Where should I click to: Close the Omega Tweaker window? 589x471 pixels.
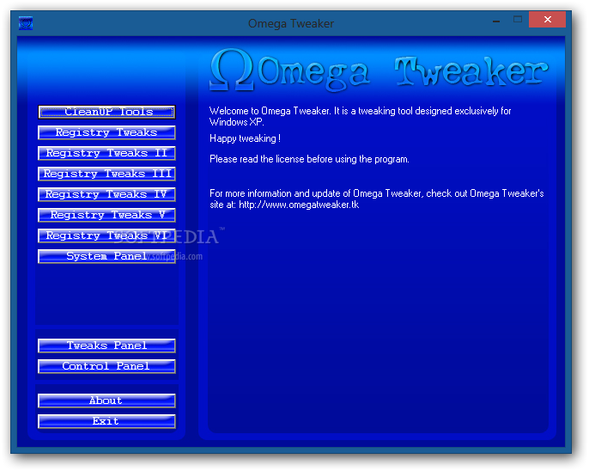(547, 20)
